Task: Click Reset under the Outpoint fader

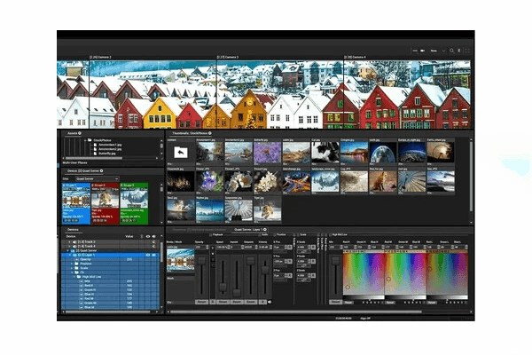Action: coord(251,302)
